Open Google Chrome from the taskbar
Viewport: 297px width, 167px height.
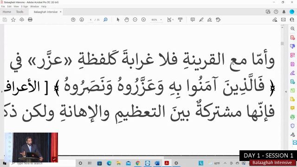pos(138,163)
